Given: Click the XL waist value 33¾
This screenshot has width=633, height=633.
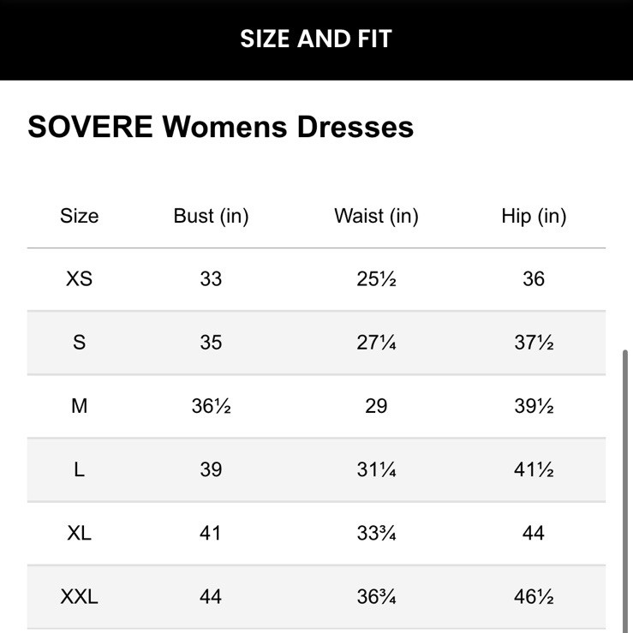Looking at the screenshot, I should pyautogui.click(x=376, y=533).
